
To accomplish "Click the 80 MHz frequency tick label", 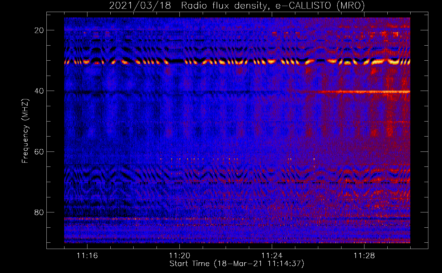I will pos(39,212).
